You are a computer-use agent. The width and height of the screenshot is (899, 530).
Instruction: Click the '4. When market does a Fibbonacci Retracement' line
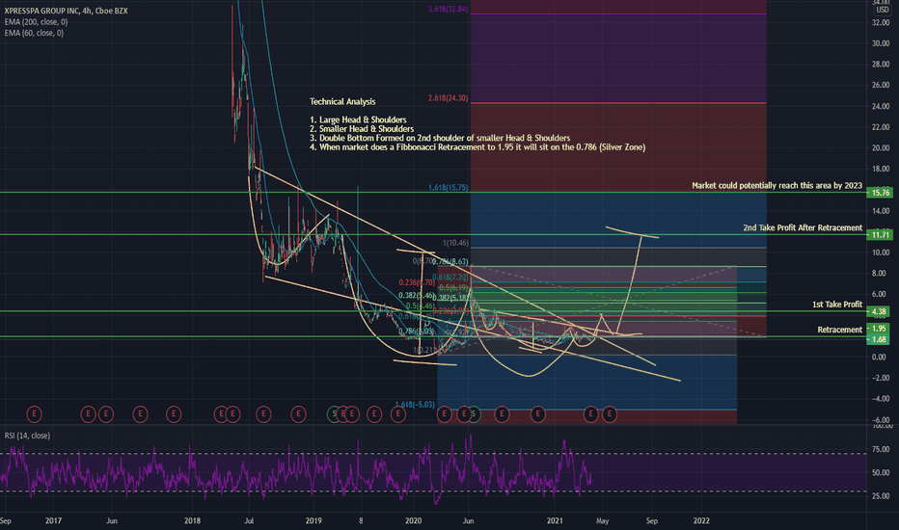(477, 147)
